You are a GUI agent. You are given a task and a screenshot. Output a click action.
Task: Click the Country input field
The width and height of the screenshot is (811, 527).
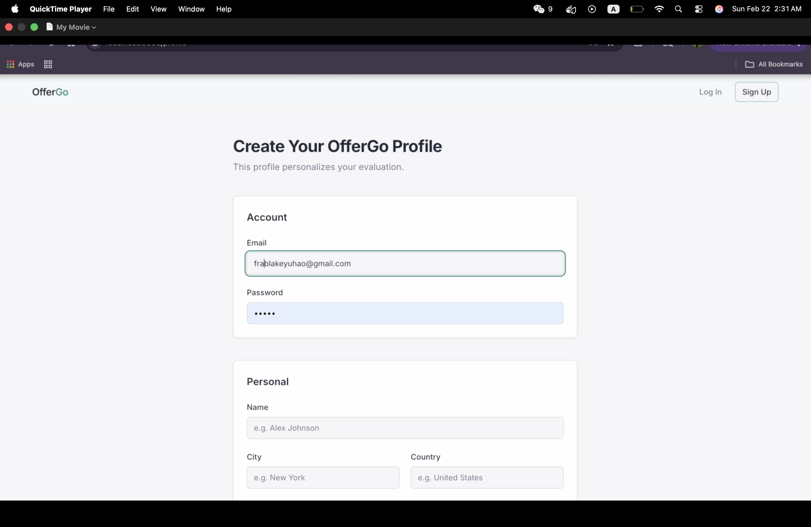tap(487, 478)
